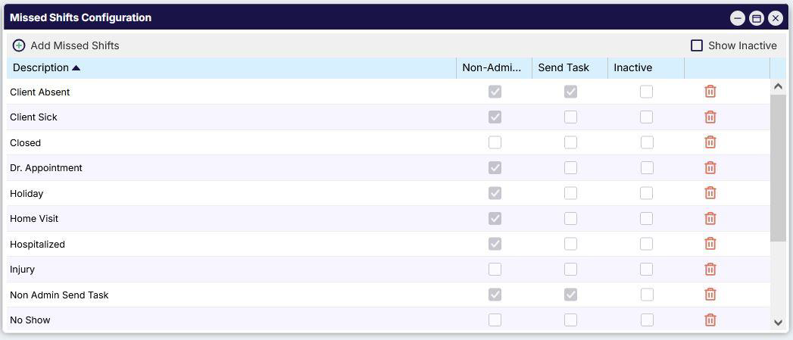
Task: Toggle Send Task for Non Admin Send Task
Action: pos(570,294)
